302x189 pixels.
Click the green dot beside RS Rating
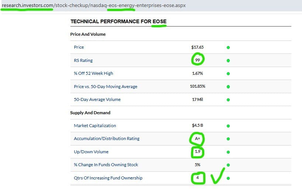pyautogui.click(x=228, y=60)
